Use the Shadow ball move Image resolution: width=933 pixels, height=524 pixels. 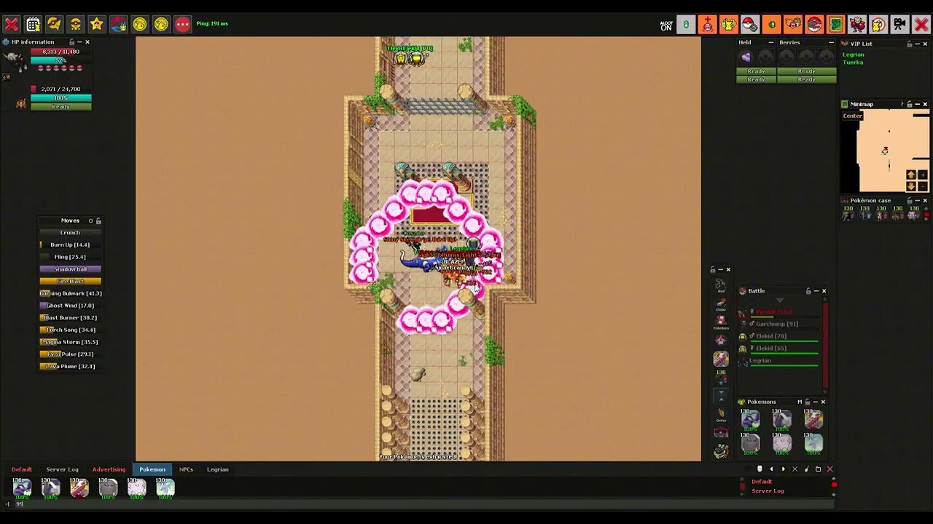coord(71,269)
